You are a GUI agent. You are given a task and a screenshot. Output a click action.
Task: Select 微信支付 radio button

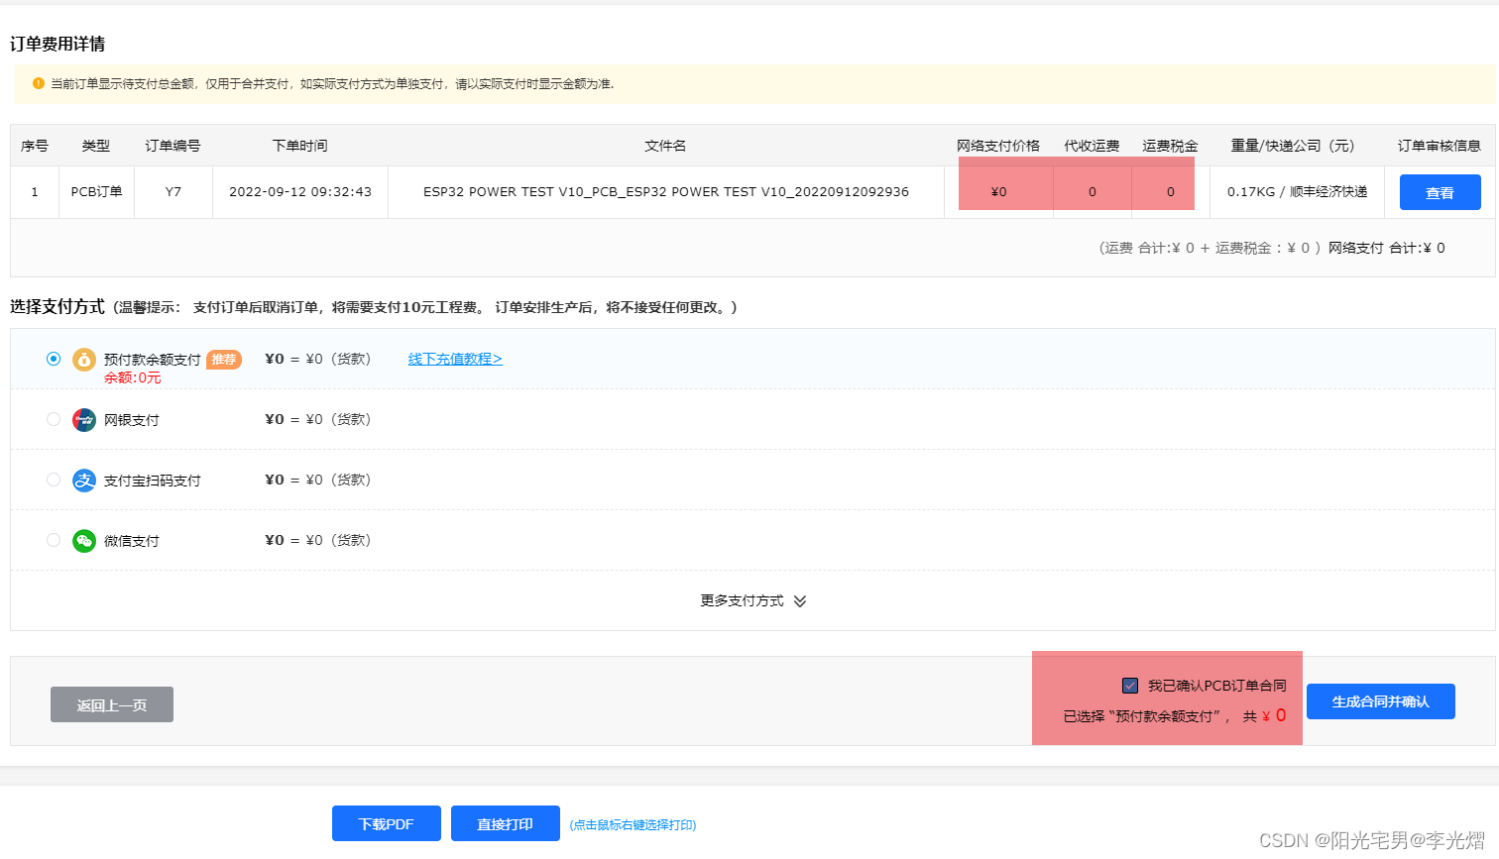click(x=54, y=540)
